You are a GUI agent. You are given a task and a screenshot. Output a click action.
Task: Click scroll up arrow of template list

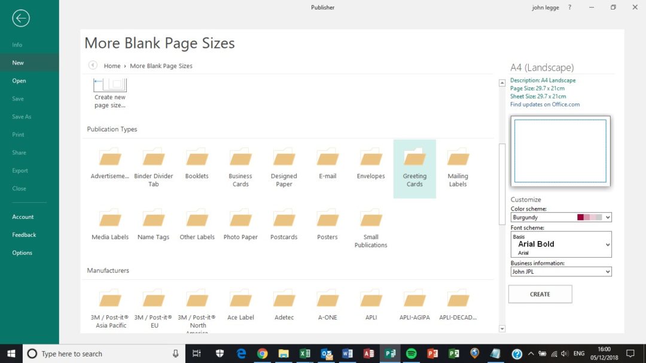pos(502,83)
